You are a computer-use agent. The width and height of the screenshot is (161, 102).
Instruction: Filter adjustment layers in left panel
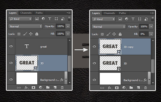[x=43, y=19]
